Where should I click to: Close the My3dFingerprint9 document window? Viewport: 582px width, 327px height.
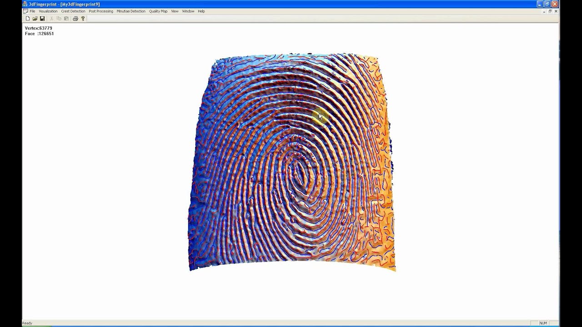pyautogui.click(x=556, y=11)
